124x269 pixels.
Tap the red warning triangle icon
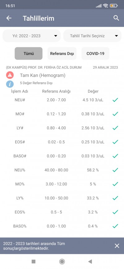[10, 75]
